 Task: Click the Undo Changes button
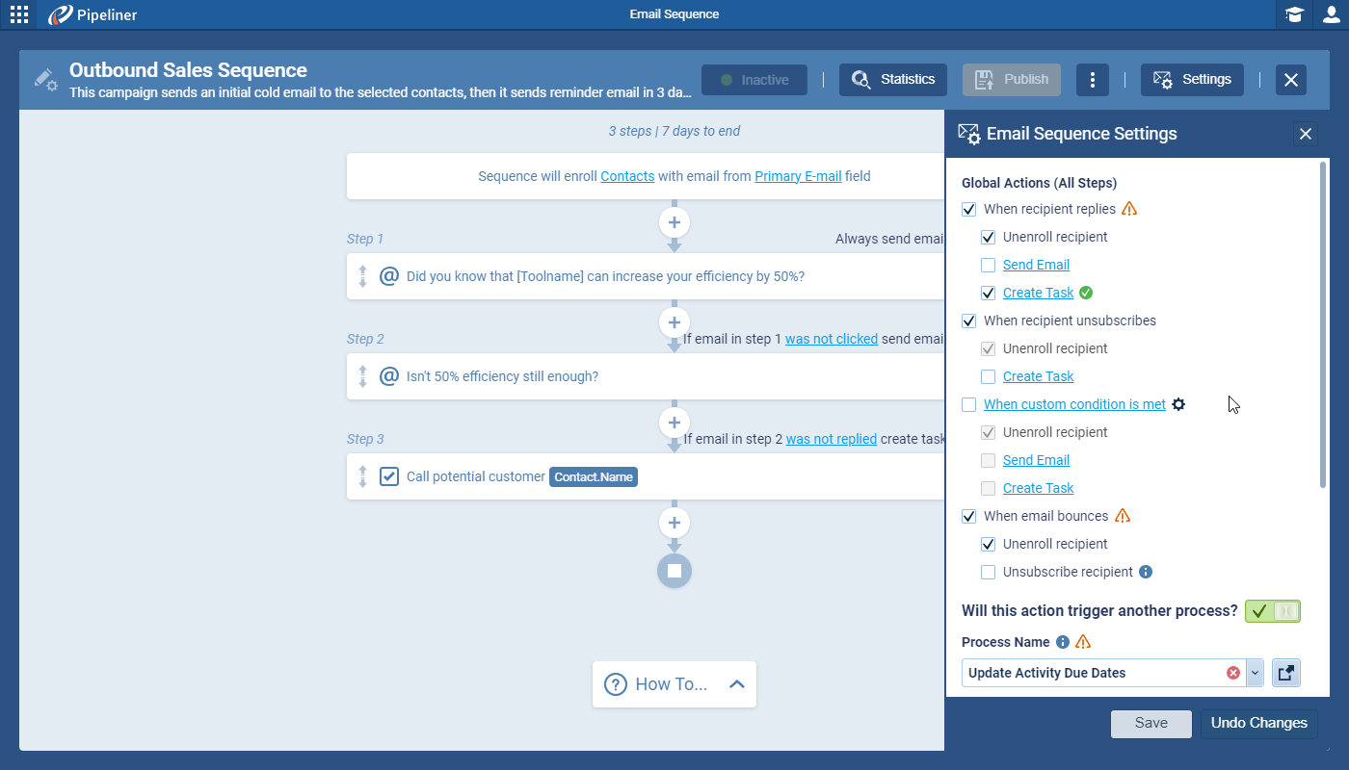pyautogui.click(x=1258, y=724)
